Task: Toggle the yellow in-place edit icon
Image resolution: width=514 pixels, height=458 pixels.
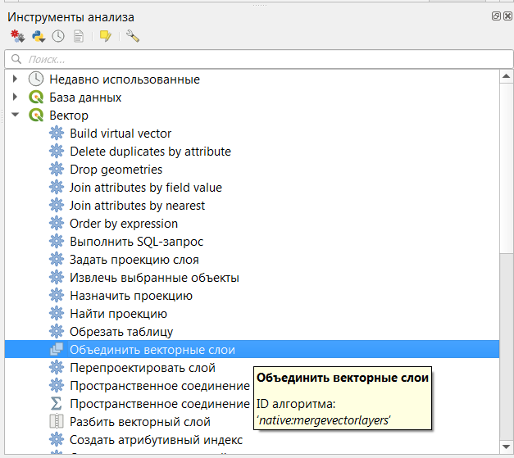Action: click(105, 36)
